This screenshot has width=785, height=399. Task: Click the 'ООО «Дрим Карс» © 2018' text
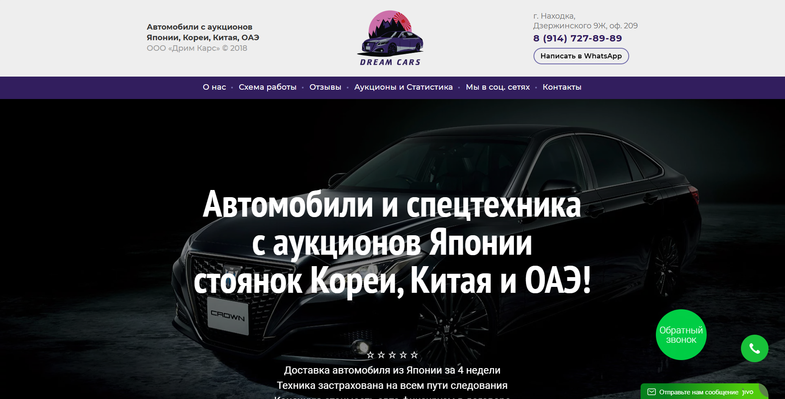(197, 48)
